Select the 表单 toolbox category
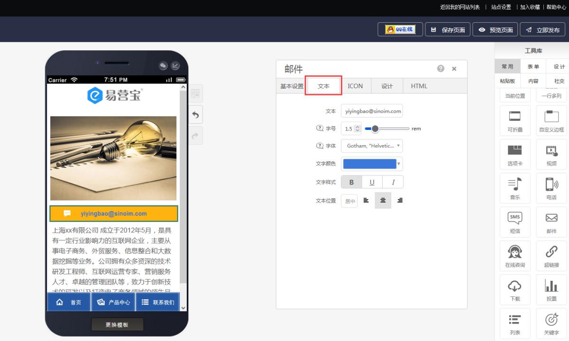Viewport: 569px width, 341px height. pos(533,66)
